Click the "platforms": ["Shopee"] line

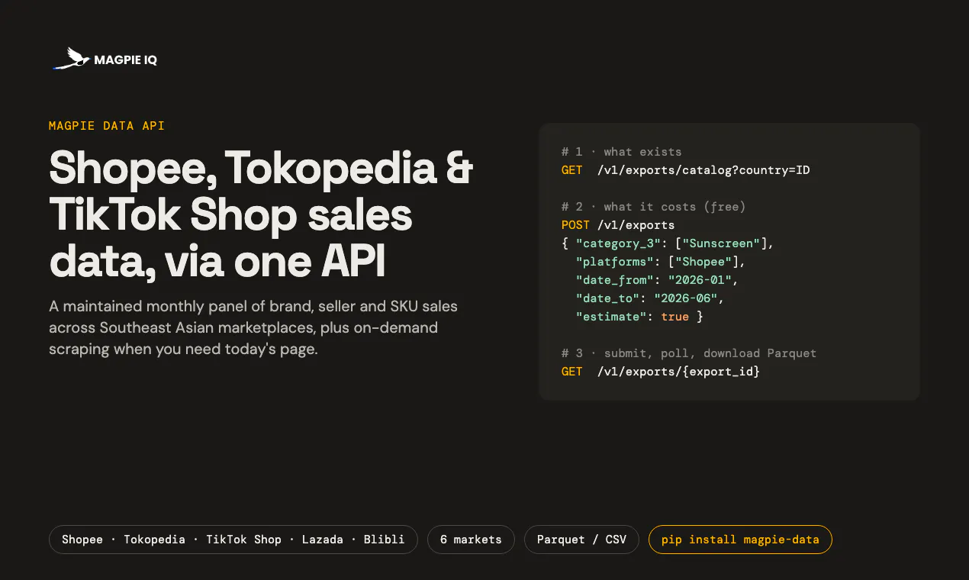click(661, 262)
